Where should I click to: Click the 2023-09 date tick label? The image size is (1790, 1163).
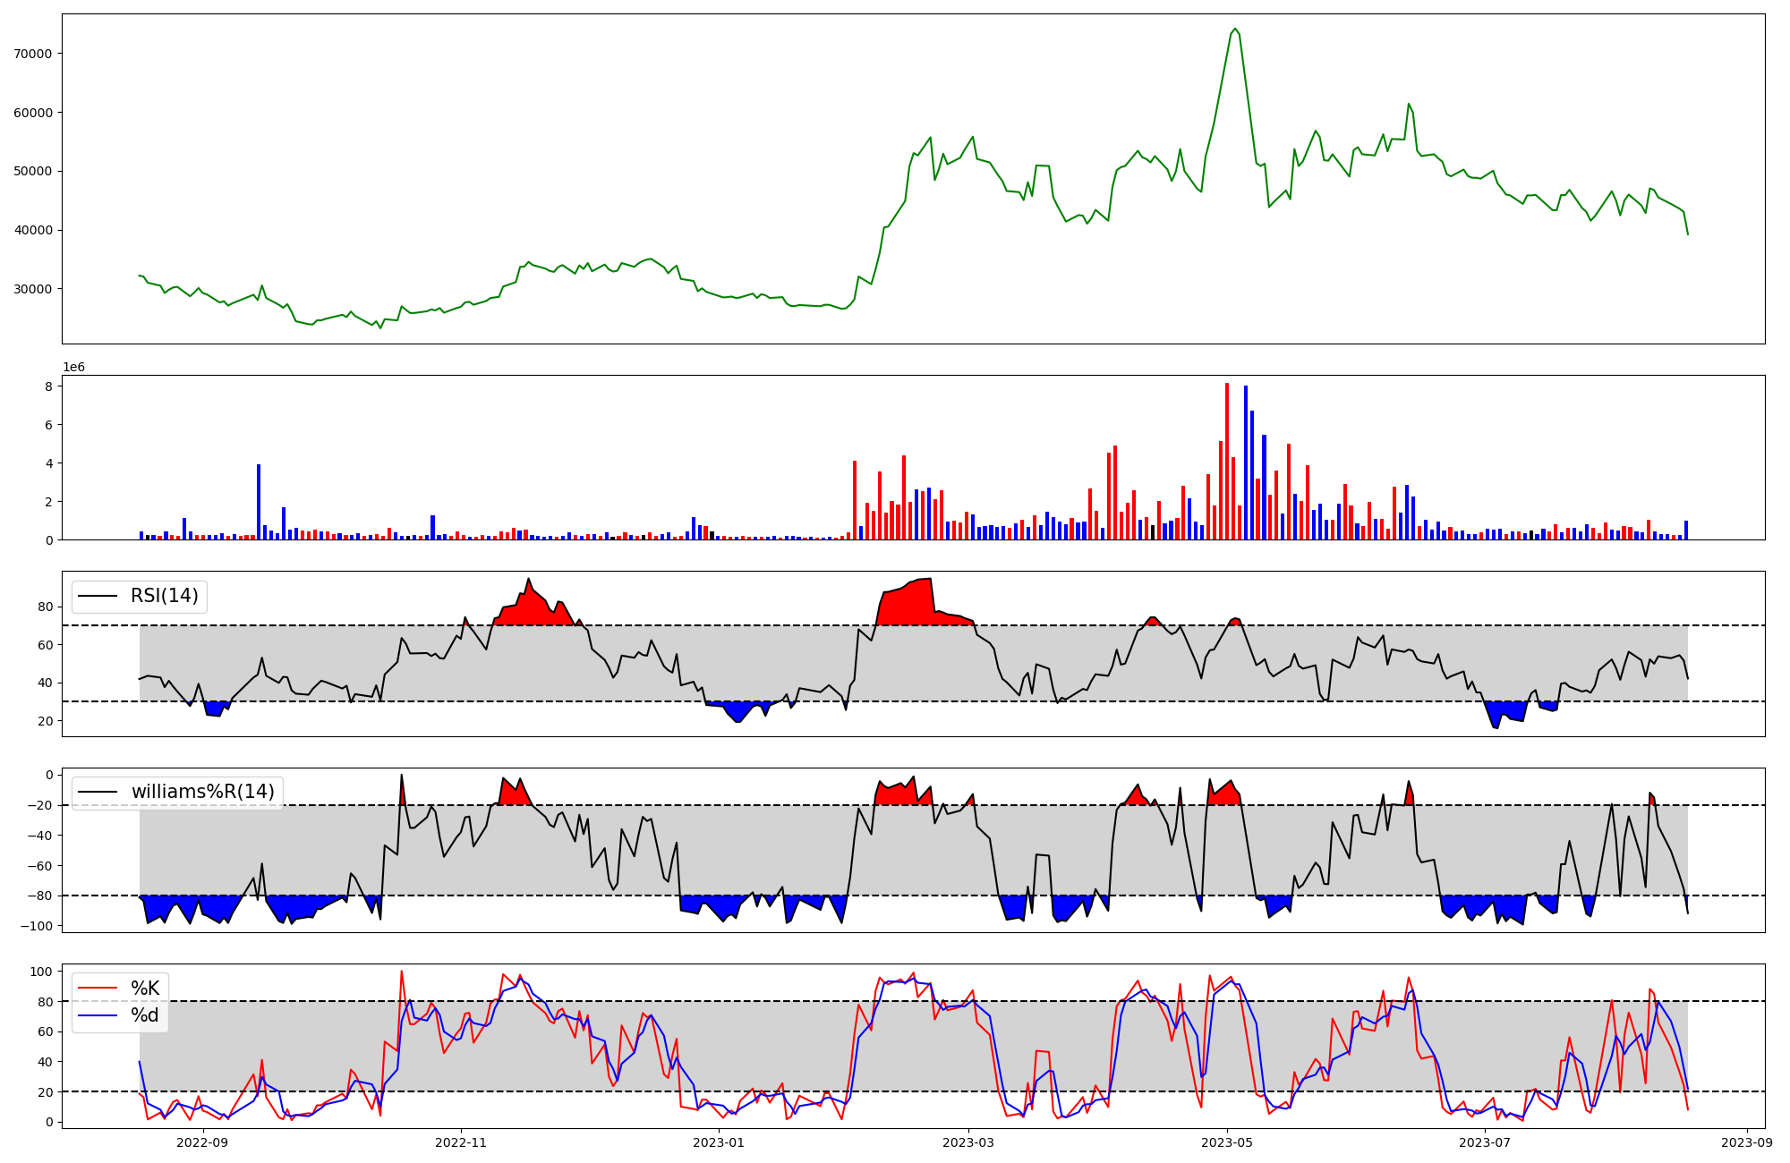click(1747, 1142)
